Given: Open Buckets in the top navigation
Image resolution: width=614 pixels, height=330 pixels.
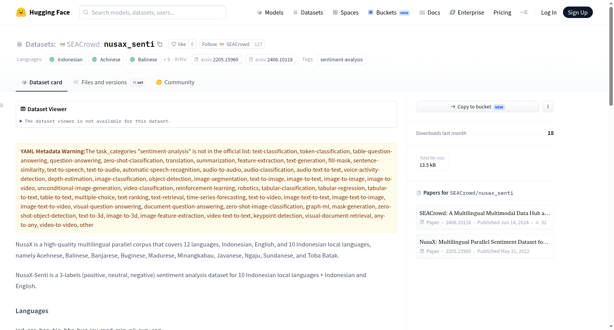Looking at the screenshot, I should (389, 13).
